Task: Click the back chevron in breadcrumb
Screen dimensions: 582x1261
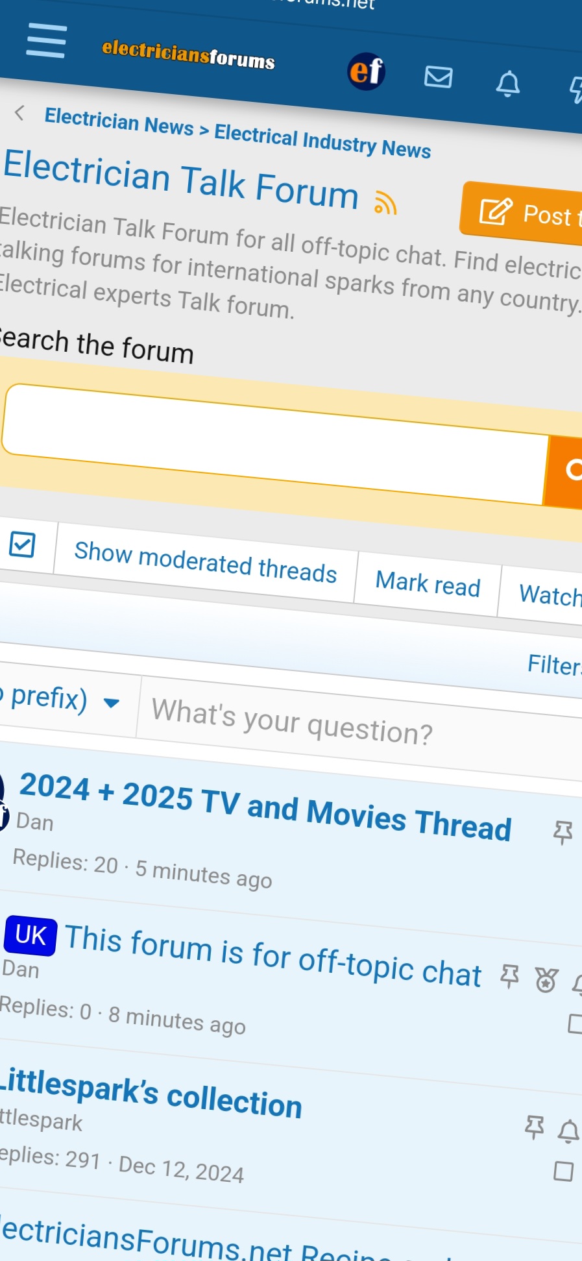Action: point(20,113)
